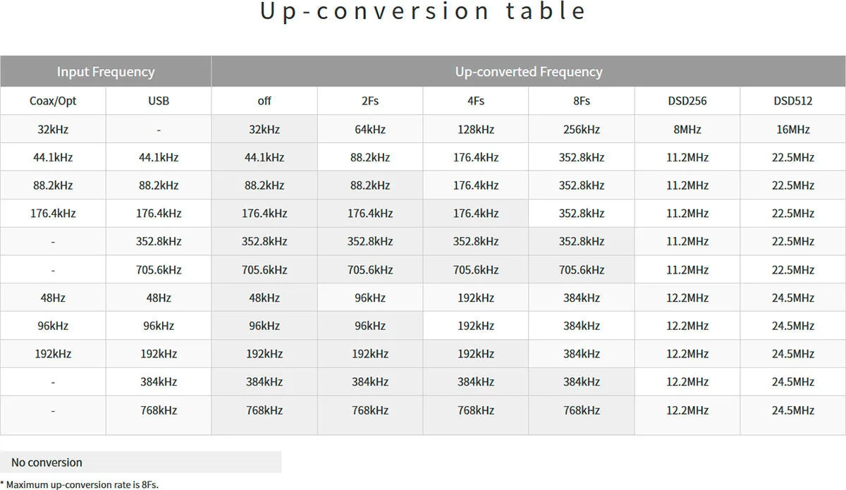846x490 pixels.
Task: Select the Input Frequency header
Action: (106, 72)
